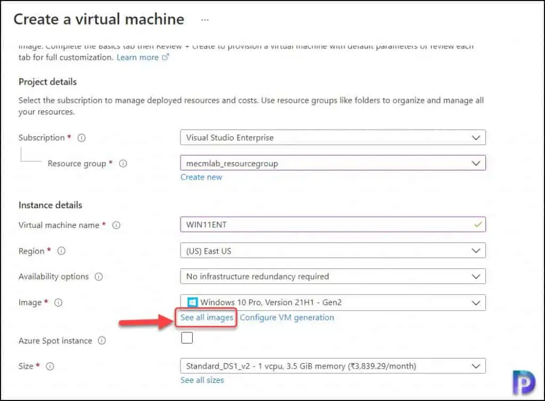The image size is (545, 401).
Task: Click the Virtual machine name info icon
Action: 116,225
